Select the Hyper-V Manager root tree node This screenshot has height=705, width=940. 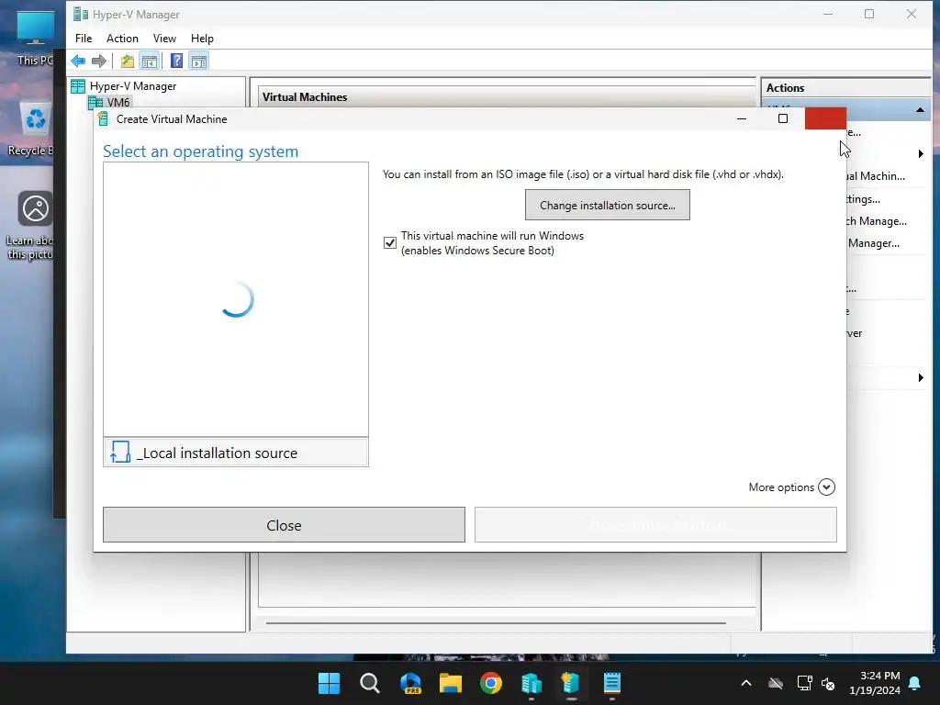(124, 86)
